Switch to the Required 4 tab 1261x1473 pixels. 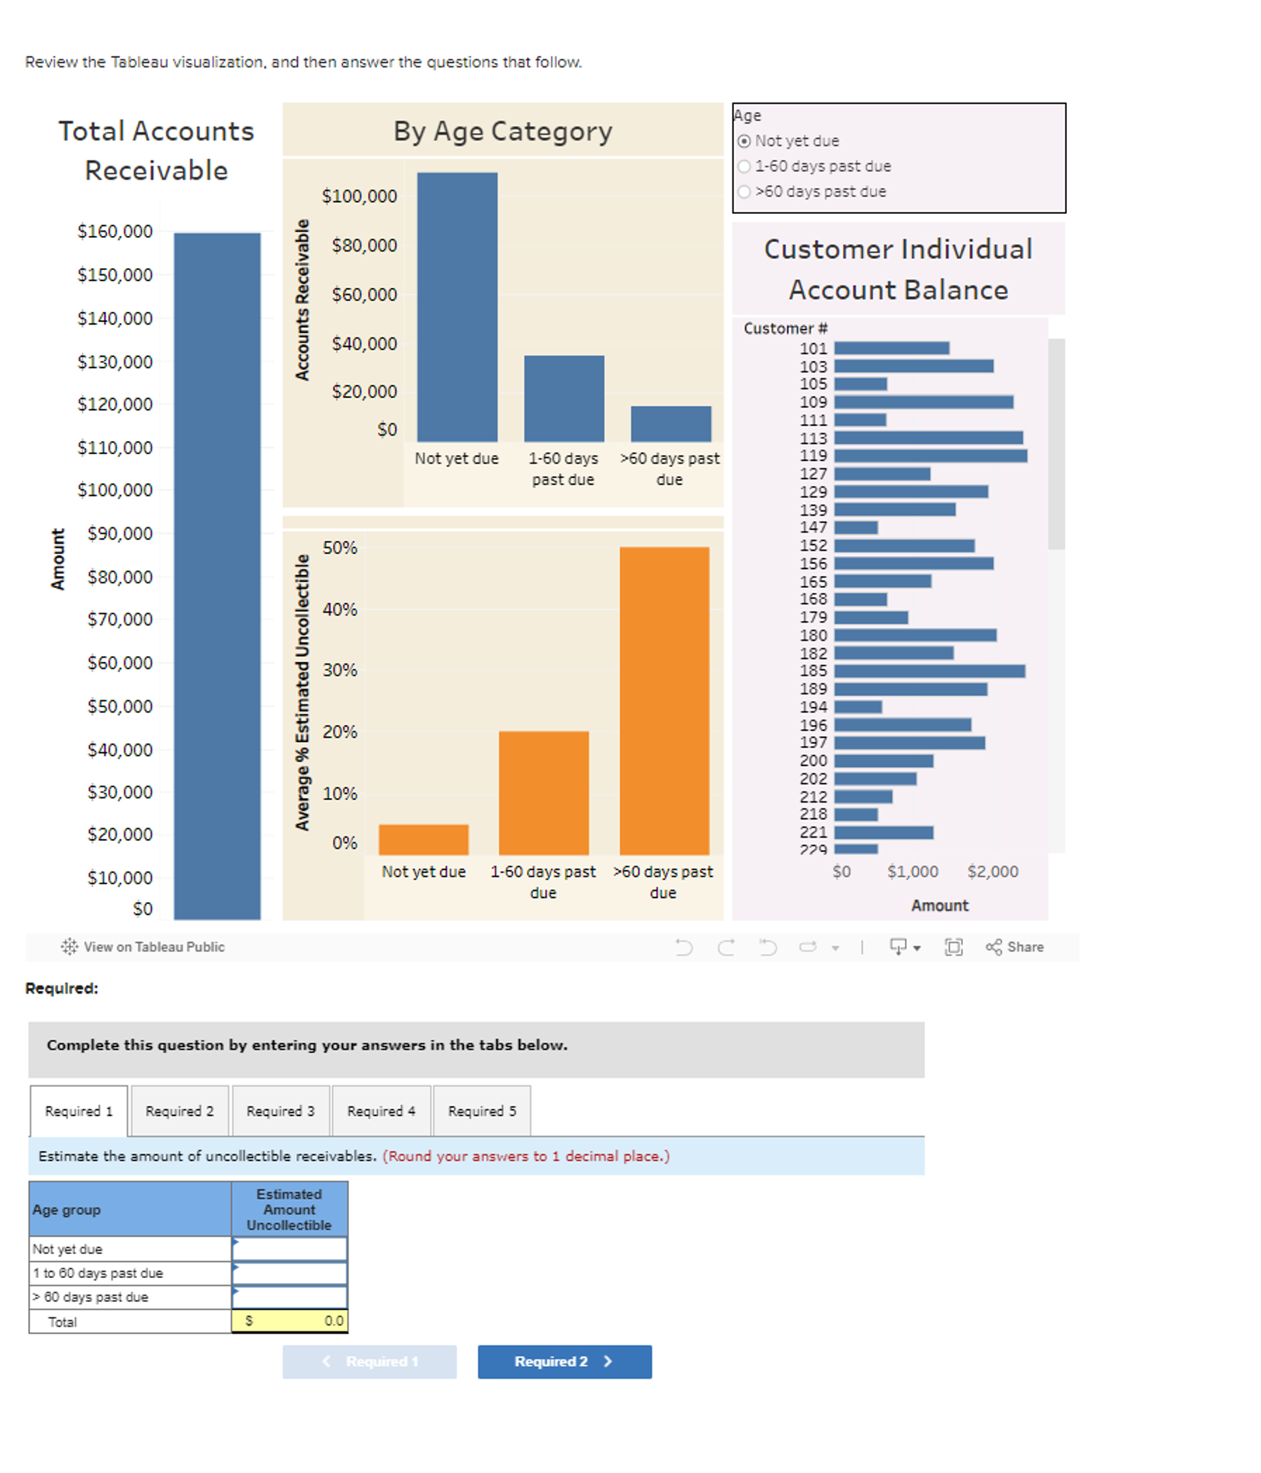pos(381,1111)
